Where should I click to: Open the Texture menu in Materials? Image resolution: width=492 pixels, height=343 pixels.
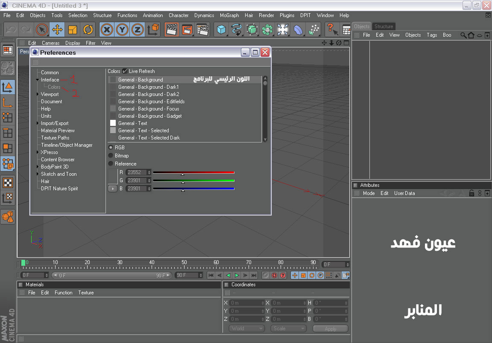[x=86, y=293]
